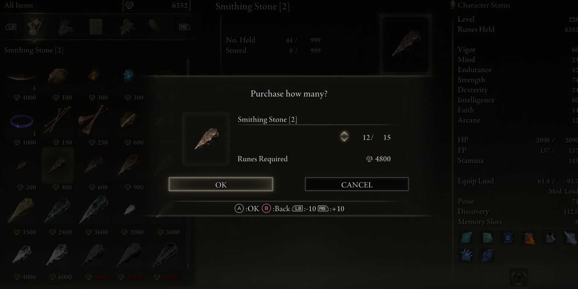Screen dimensions: 578x289
Task: Click the Smithing Stone [2] dialog thumbnail
Action: point(206,139)
